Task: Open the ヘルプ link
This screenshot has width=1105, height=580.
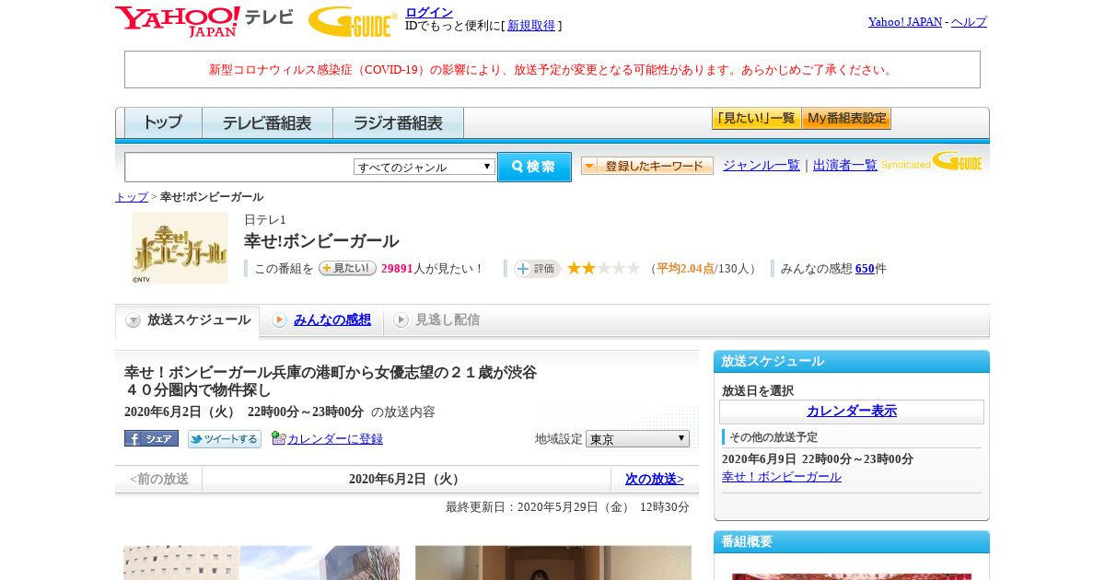Action: pyautogui.click(x=969, y=21)
